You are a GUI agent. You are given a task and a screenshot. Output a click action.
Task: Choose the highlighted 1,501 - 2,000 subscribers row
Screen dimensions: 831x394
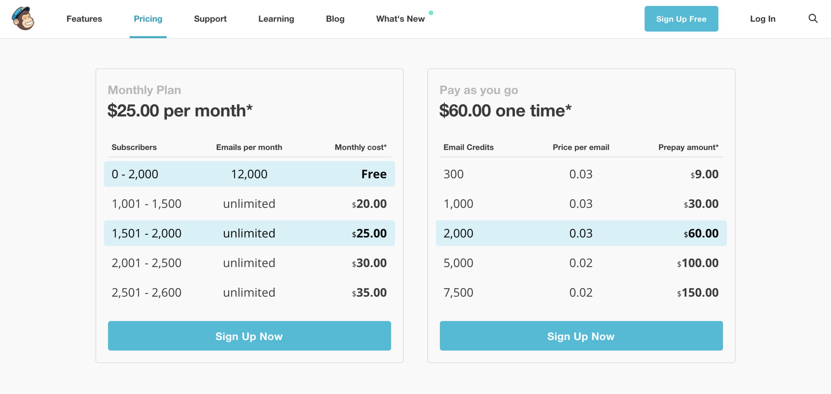click(249, 233)
